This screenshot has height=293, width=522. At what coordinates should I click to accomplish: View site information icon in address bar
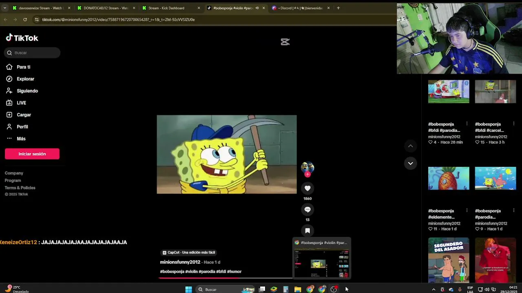[36, 20]
